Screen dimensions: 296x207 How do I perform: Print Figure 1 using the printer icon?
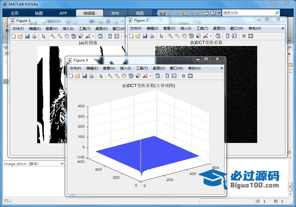pos(34,36)
